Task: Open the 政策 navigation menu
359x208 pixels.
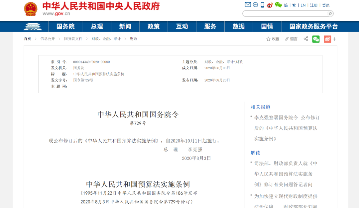Action: (x=154, y=26)
